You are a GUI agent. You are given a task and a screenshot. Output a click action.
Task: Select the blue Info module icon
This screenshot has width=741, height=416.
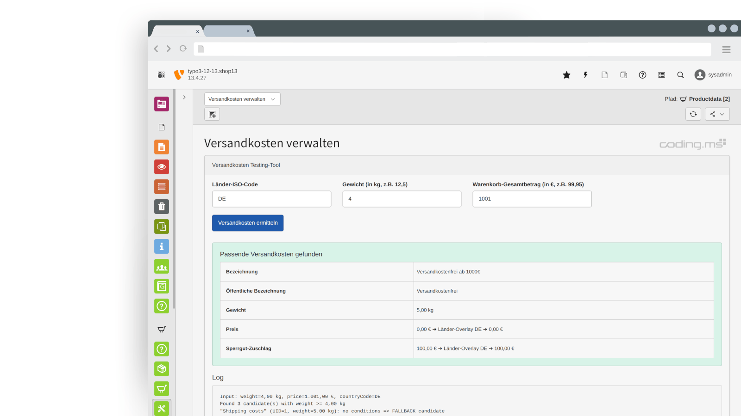161,246
